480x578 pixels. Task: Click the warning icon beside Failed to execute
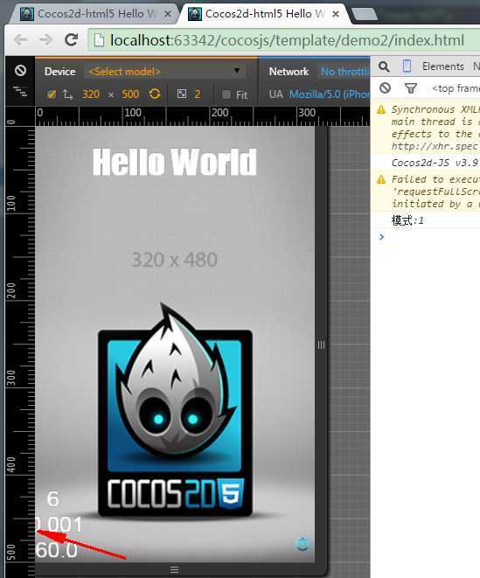[x=381, y=179]
